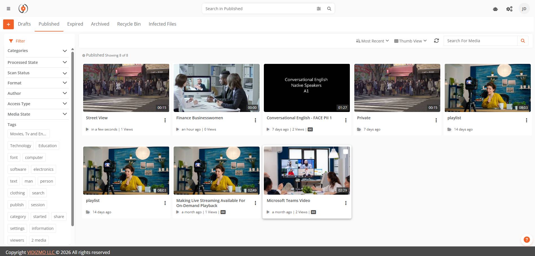This screenshot has height=256, width=535.
Task: Switch to the Recycle Bin tab
Action: (129, 24)
